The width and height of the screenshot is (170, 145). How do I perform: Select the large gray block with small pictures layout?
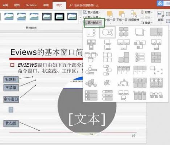(x=156, y=32)
